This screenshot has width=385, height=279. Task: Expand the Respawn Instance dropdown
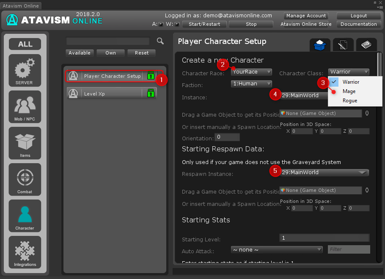point(324,172)
